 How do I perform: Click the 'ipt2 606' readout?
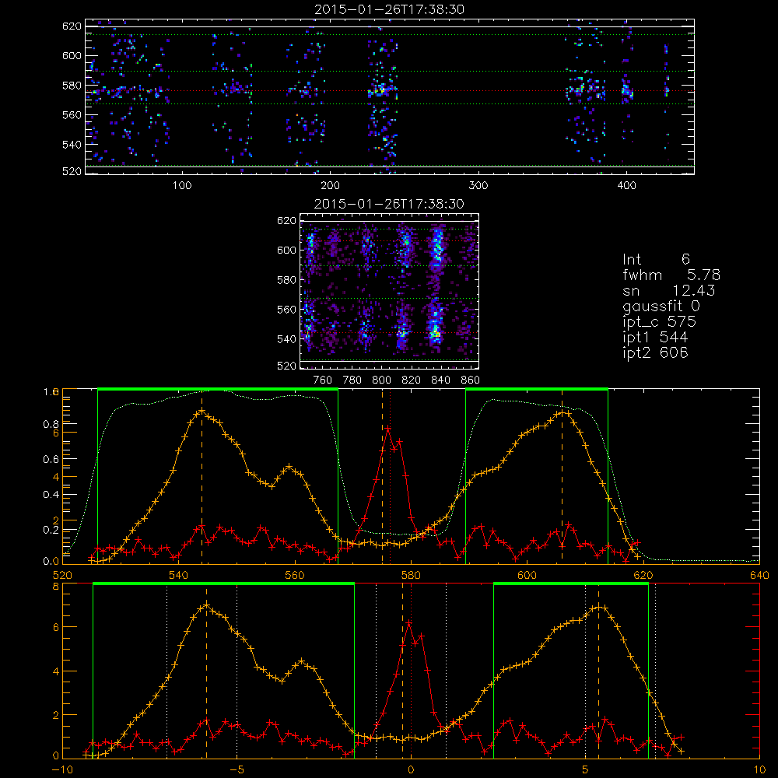point(655,352)
